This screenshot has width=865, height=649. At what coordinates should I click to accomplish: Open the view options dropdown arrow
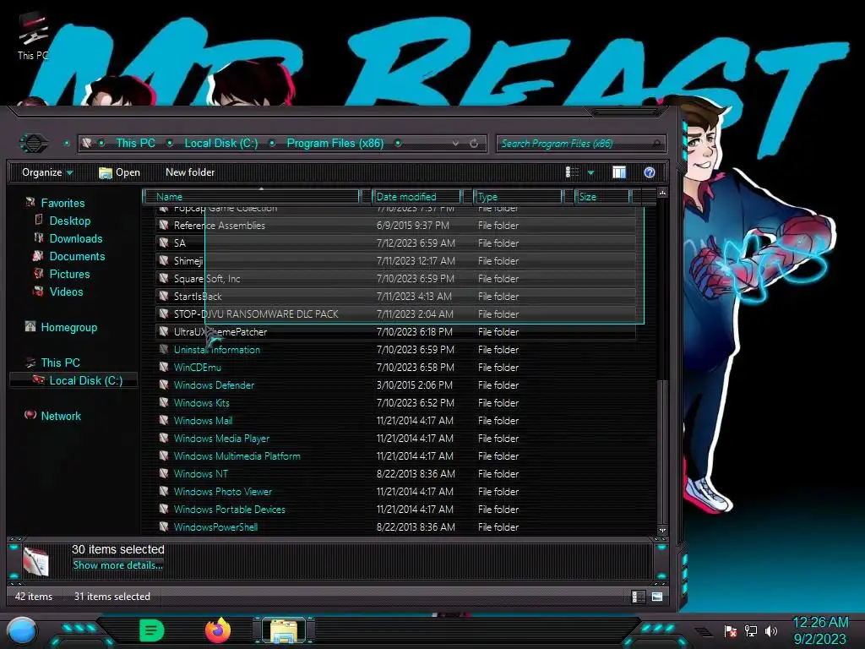(590, 172)
